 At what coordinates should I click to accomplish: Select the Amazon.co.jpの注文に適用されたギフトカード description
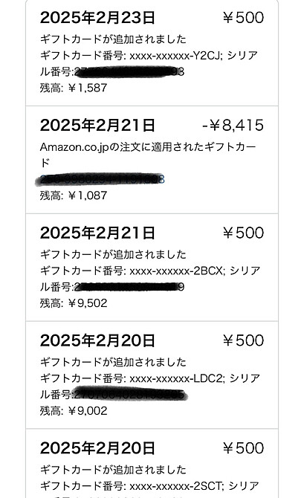[x=148, y=155]
